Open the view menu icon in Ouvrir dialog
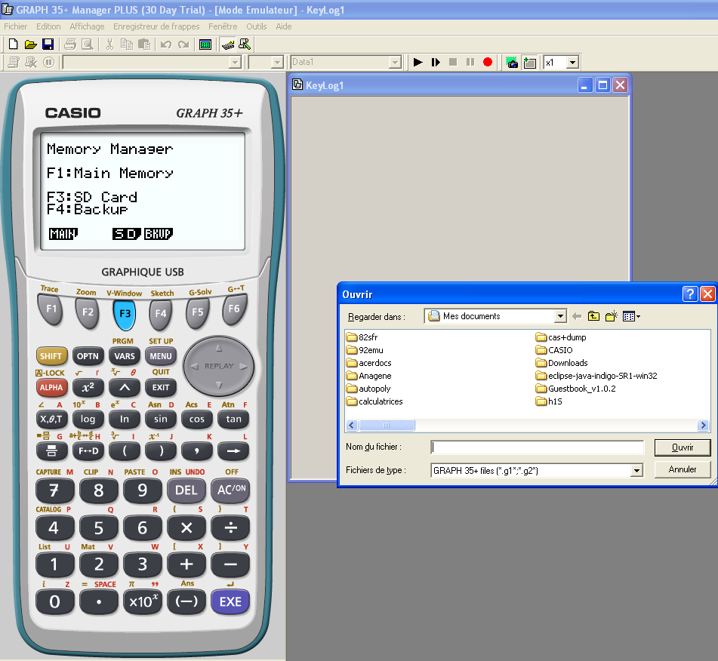Viewport: 718px width, 661px height. [631, 316]
